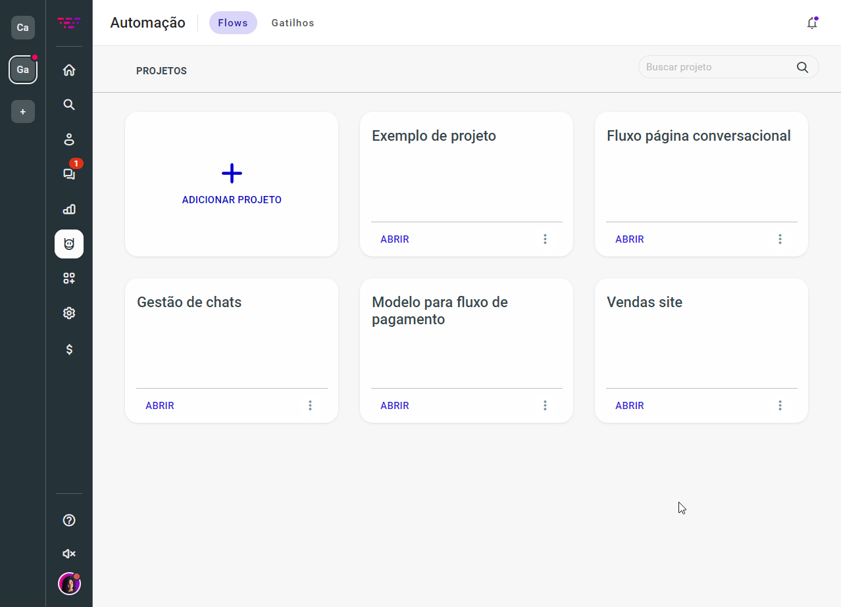The height and width of the screenshot is (607, 841).
Task: Open the help question mark icon
Action: (69, 520)
